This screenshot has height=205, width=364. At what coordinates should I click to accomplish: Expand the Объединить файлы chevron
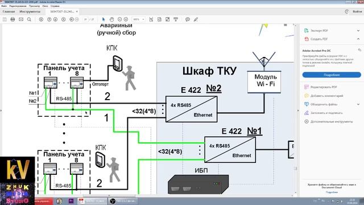[358, 104]
